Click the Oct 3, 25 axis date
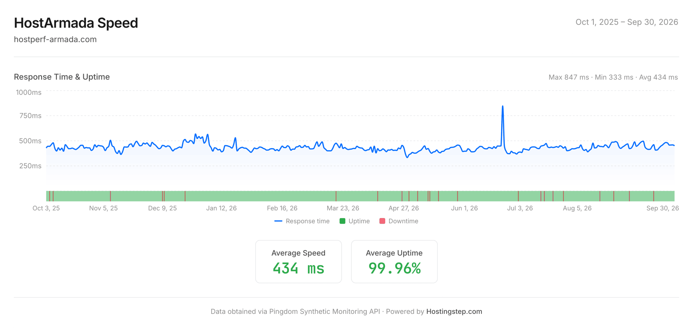The height and width of the screenshot is (330, 693). [x=46, y=208]
